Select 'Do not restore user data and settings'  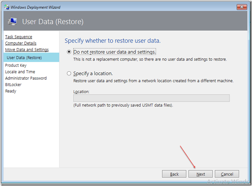point(69,52)
